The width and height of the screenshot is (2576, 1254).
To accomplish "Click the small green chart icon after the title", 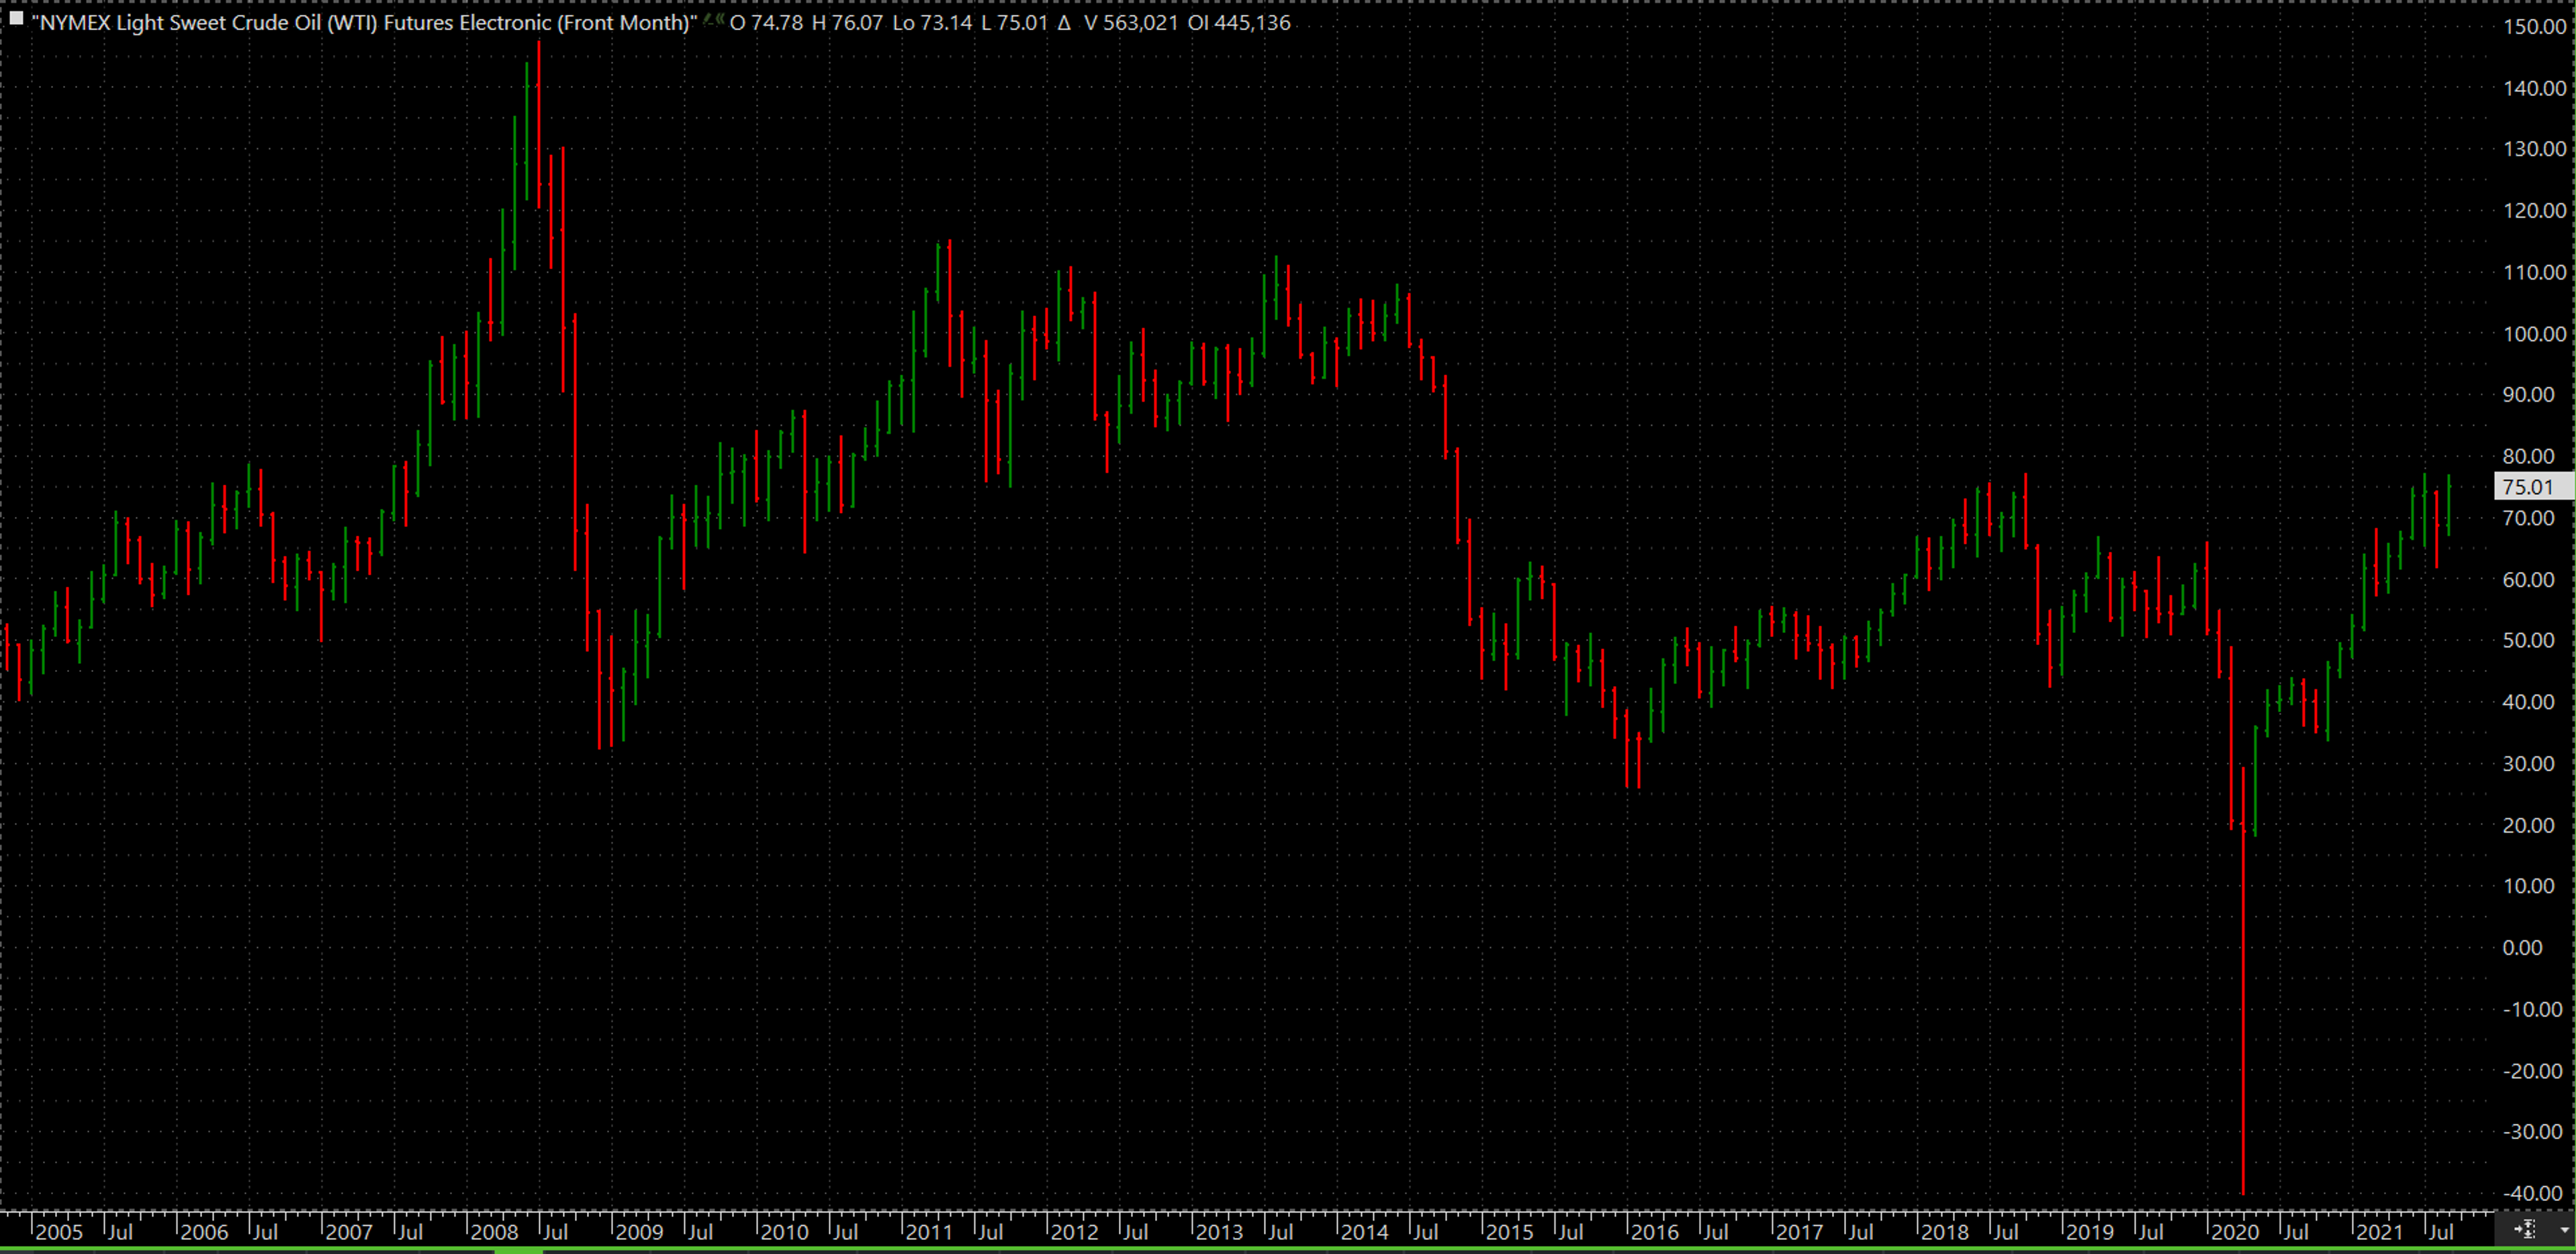I will click(x=713, y=20).
